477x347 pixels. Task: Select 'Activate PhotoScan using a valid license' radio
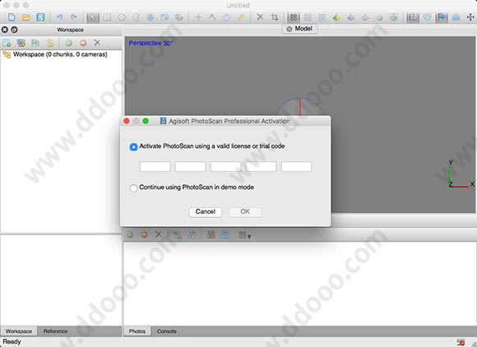click(133, 147)
